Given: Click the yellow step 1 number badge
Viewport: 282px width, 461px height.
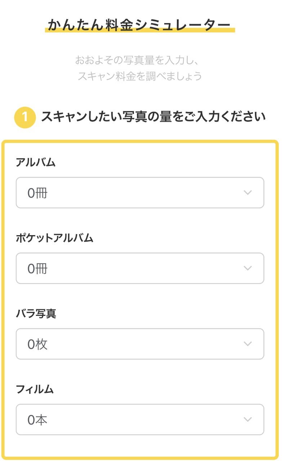Looking at the screenshot, I should click(25, 117).
